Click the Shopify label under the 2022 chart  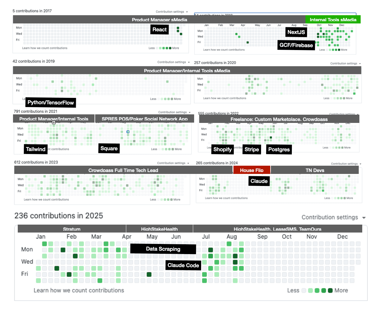click(x=222, y=149)
